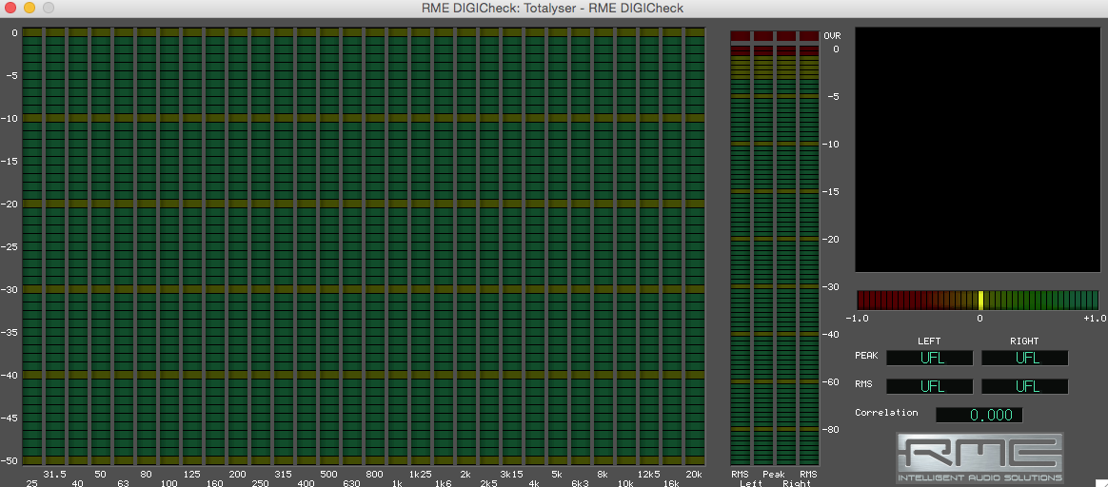Click the window title RME DIGICheck Totalyser
This screenshot has width=1108, height=487.
(553, 8)
